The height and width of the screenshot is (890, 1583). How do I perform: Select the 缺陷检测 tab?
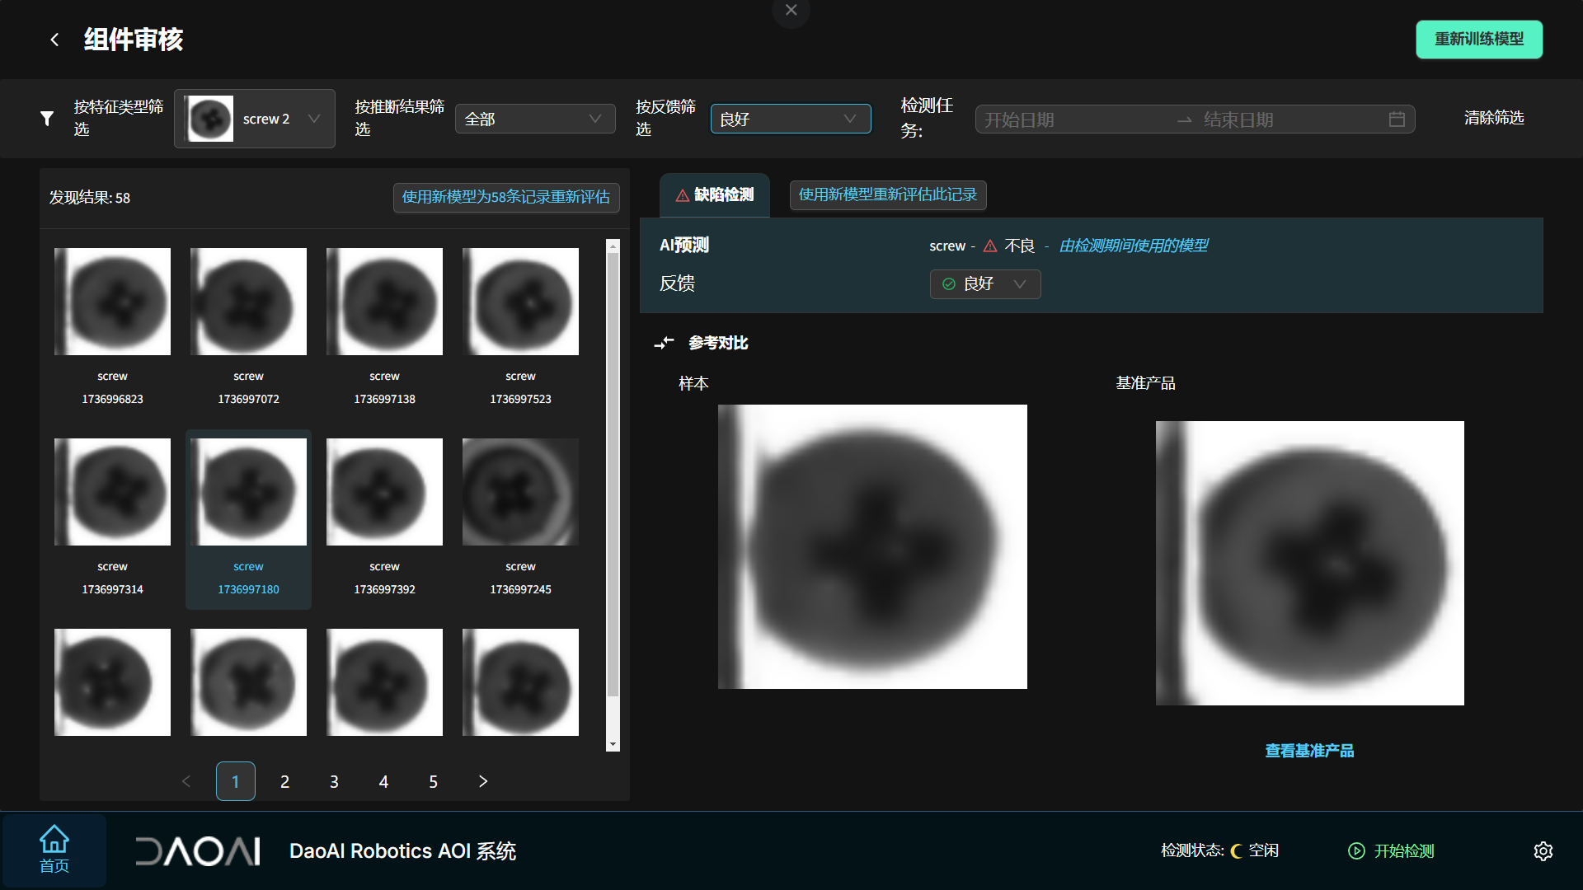[715, 195]
